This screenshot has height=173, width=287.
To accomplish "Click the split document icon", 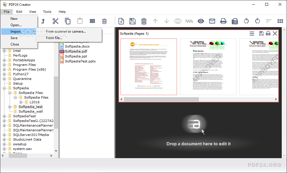I will [189, 21].
